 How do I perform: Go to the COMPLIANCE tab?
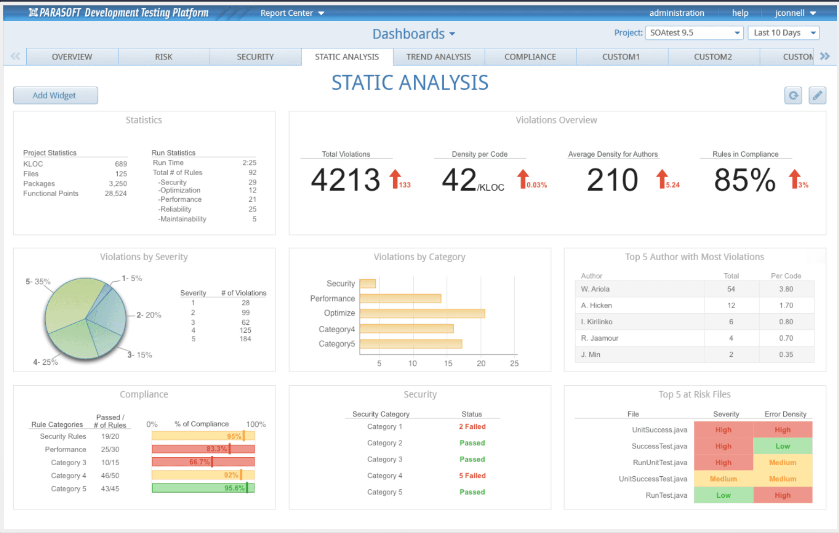click(530, 57)
